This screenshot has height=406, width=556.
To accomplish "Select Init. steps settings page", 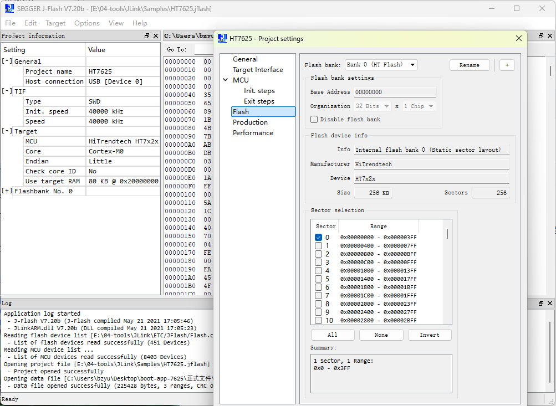I will [x=259, y=91].
